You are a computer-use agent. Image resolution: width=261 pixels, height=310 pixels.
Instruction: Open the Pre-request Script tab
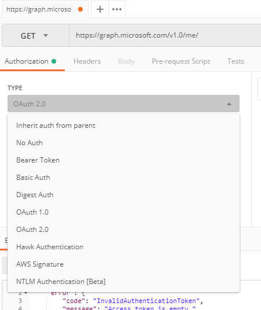click(181, 61)
